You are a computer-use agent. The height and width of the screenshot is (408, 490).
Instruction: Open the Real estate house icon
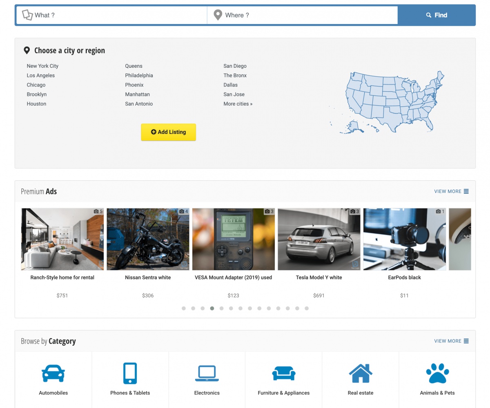[x=360, y=373]
